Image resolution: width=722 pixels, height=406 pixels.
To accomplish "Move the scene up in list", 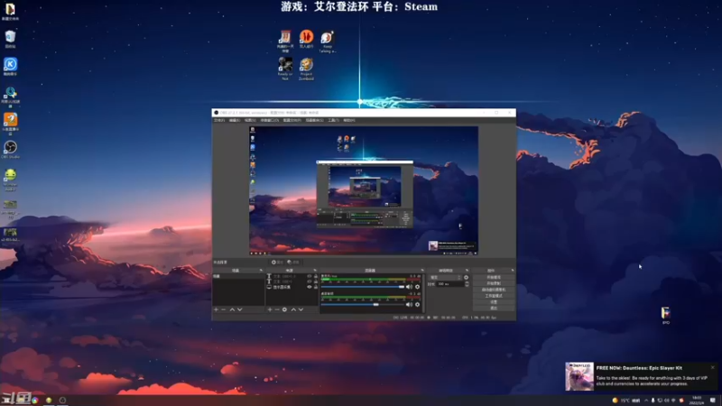I will (232, 309).
